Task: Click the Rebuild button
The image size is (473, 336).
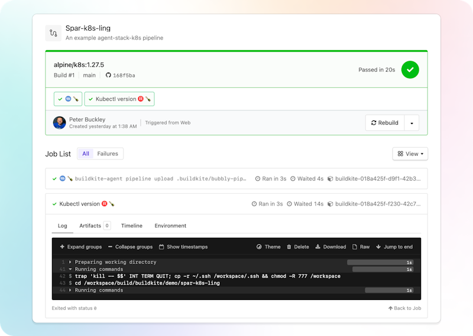Action: pyautogui.click(x=385, y=123)
